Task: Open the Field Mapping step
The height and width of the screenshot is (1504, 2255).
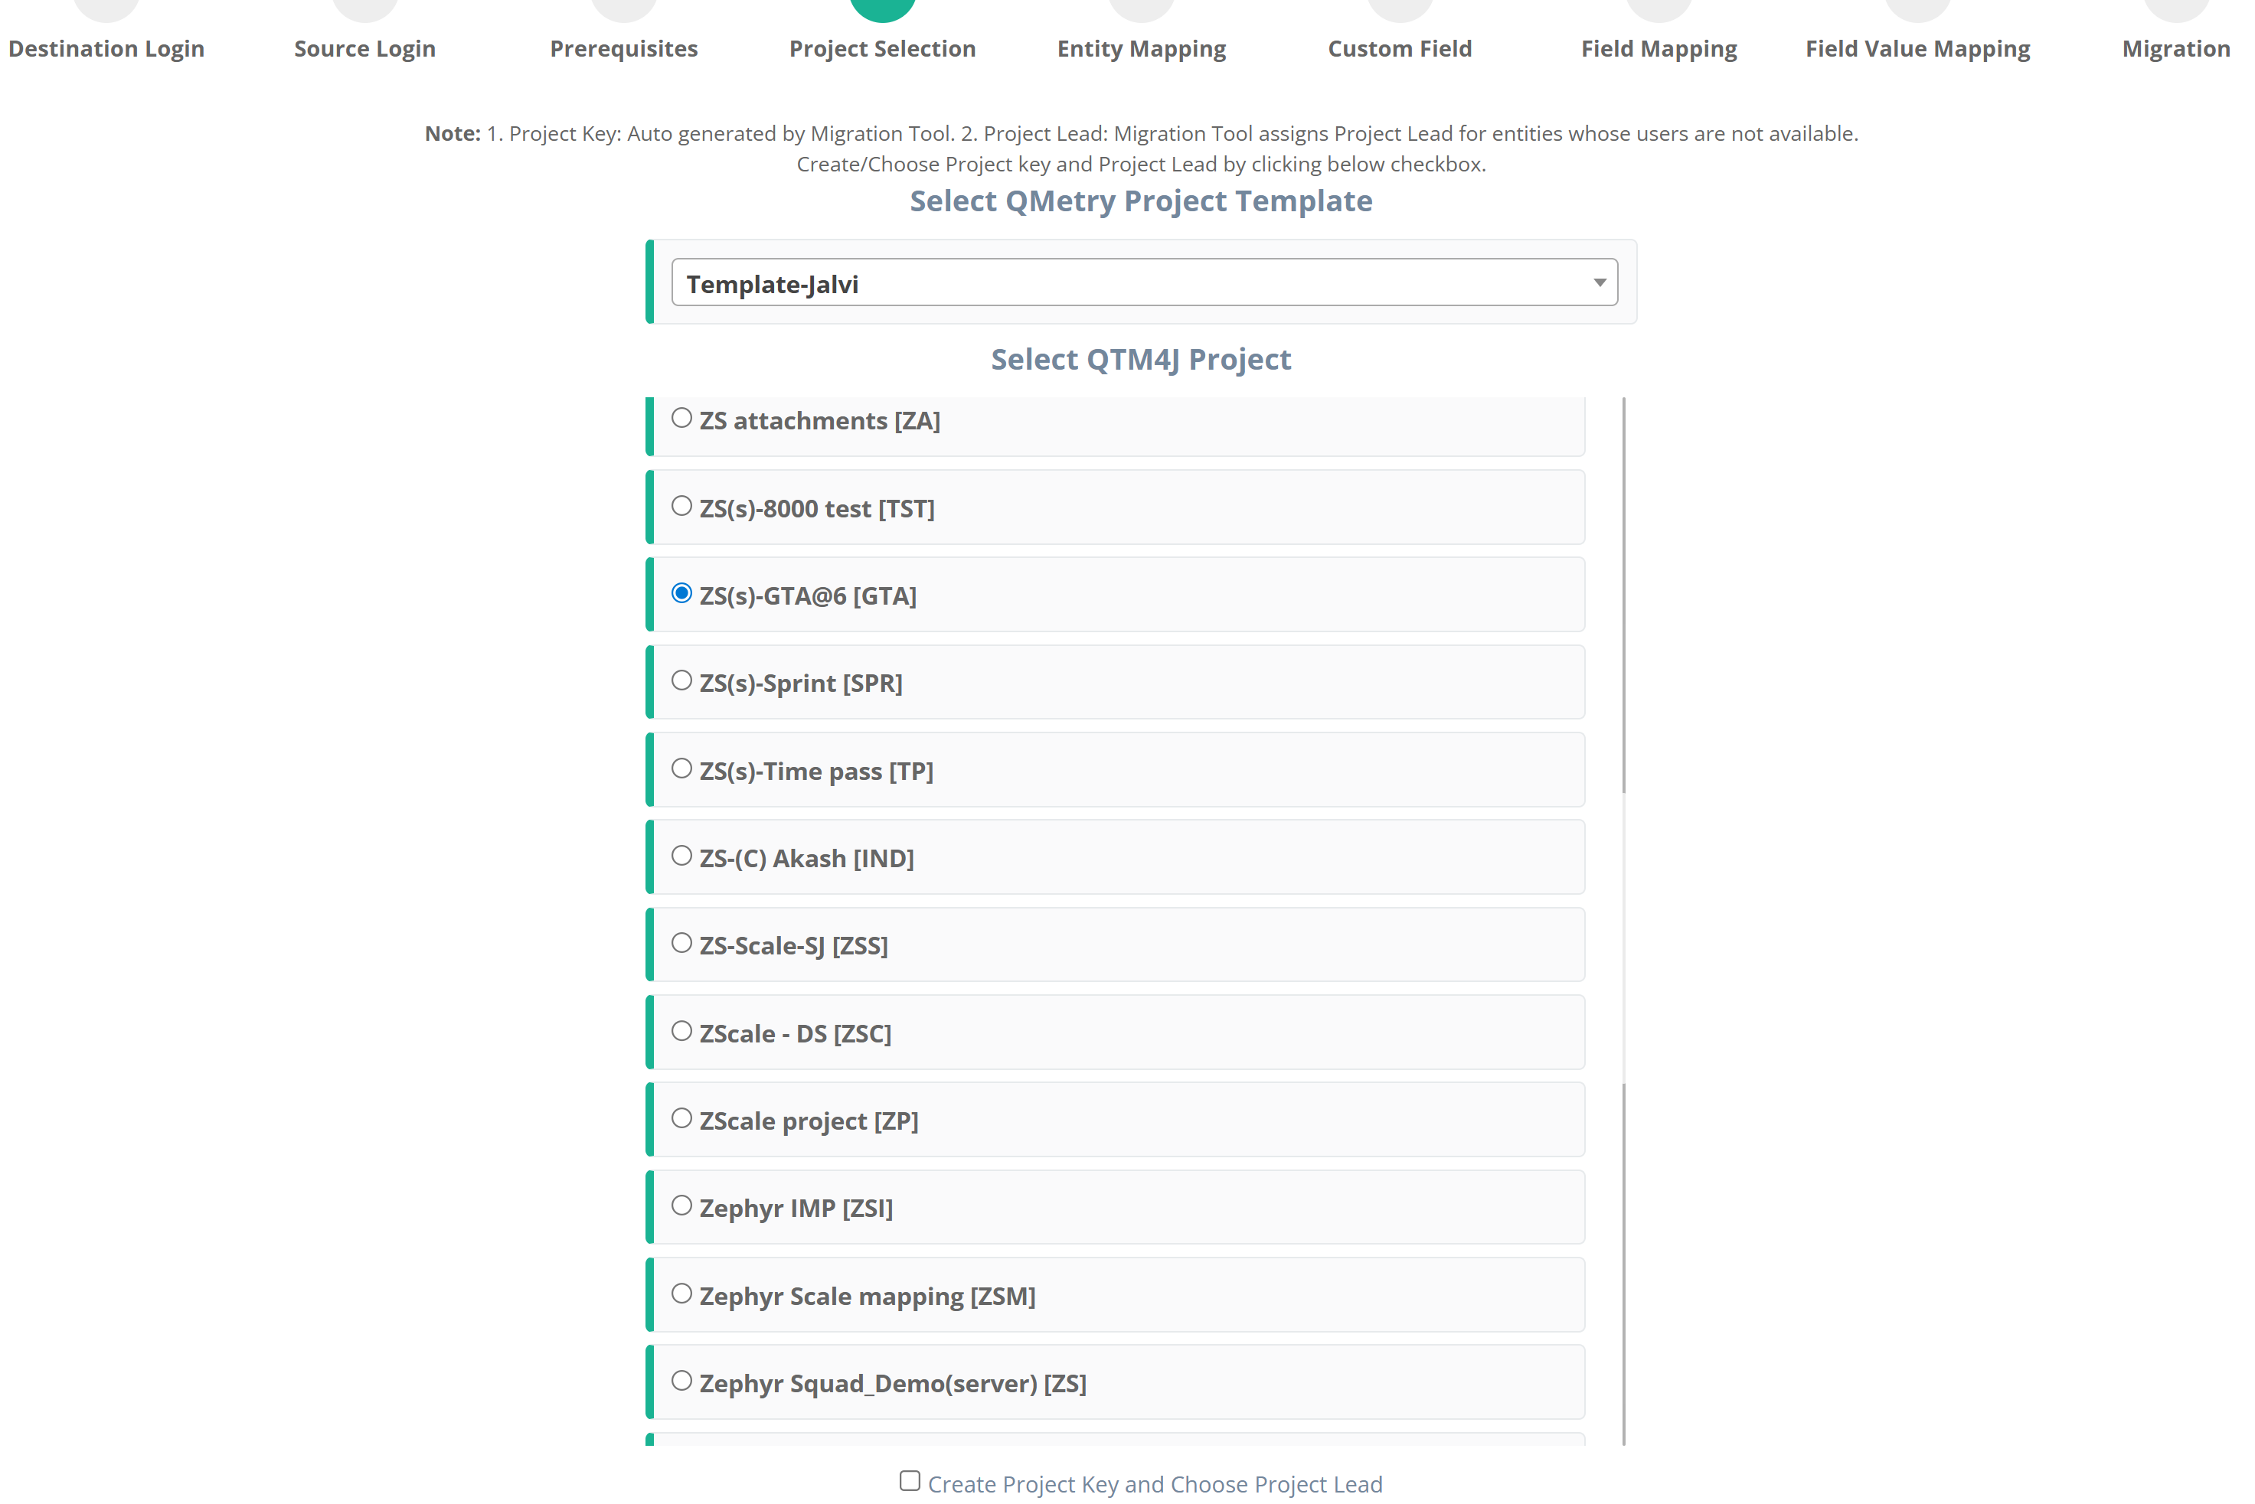Action: click(x=1659, y=48)
